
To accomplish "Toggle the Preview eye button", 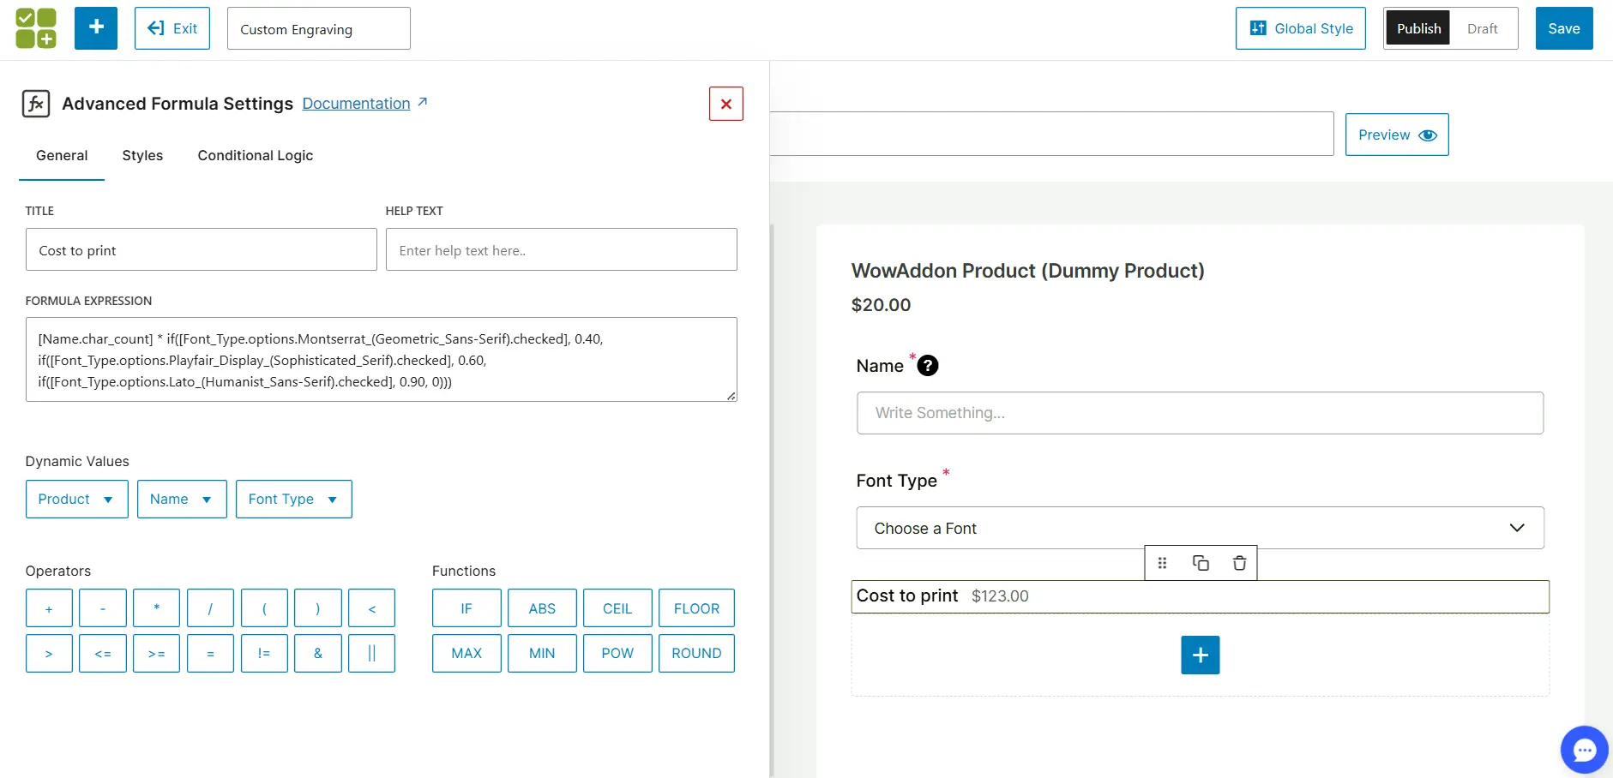I will coord(1396,135).
